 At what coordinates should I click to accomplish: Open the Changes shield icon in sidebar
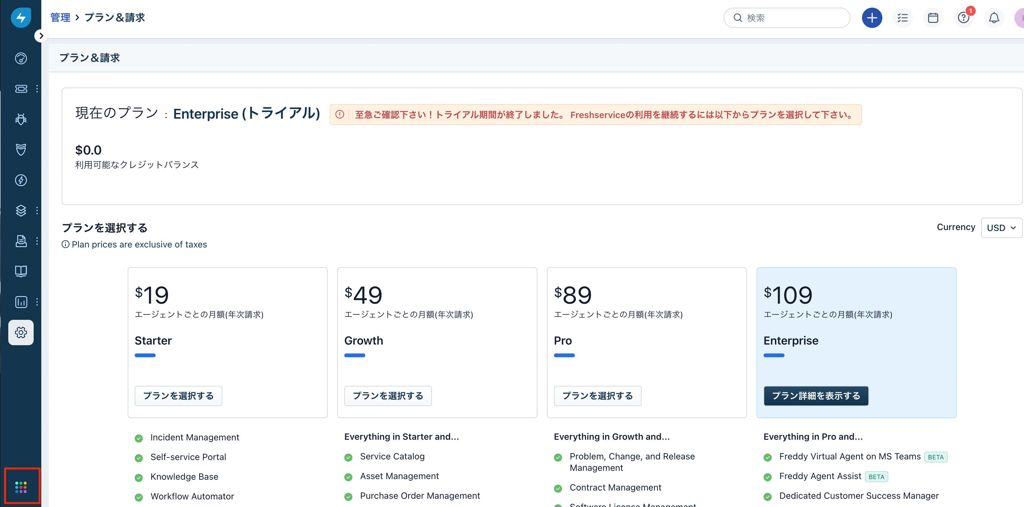pyautogui.click(x=21, y=149)
